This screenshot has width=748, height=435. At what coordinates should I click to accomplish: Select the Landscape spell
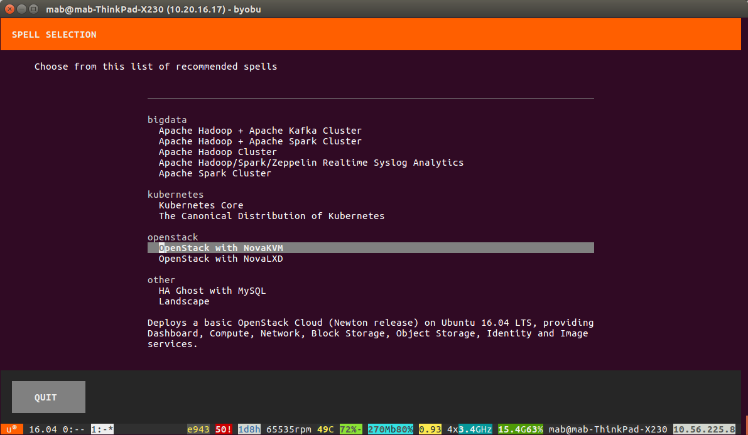184,301
